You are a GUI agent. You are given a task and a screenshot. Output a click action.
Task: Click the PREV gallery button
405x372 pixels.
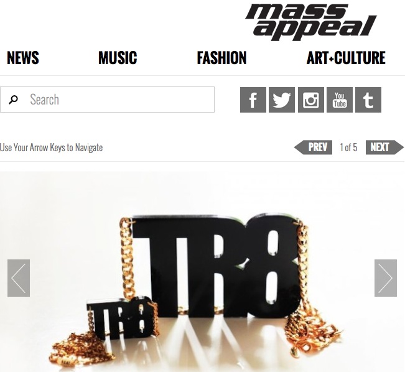pyautogui.click(x=313, y=147)
